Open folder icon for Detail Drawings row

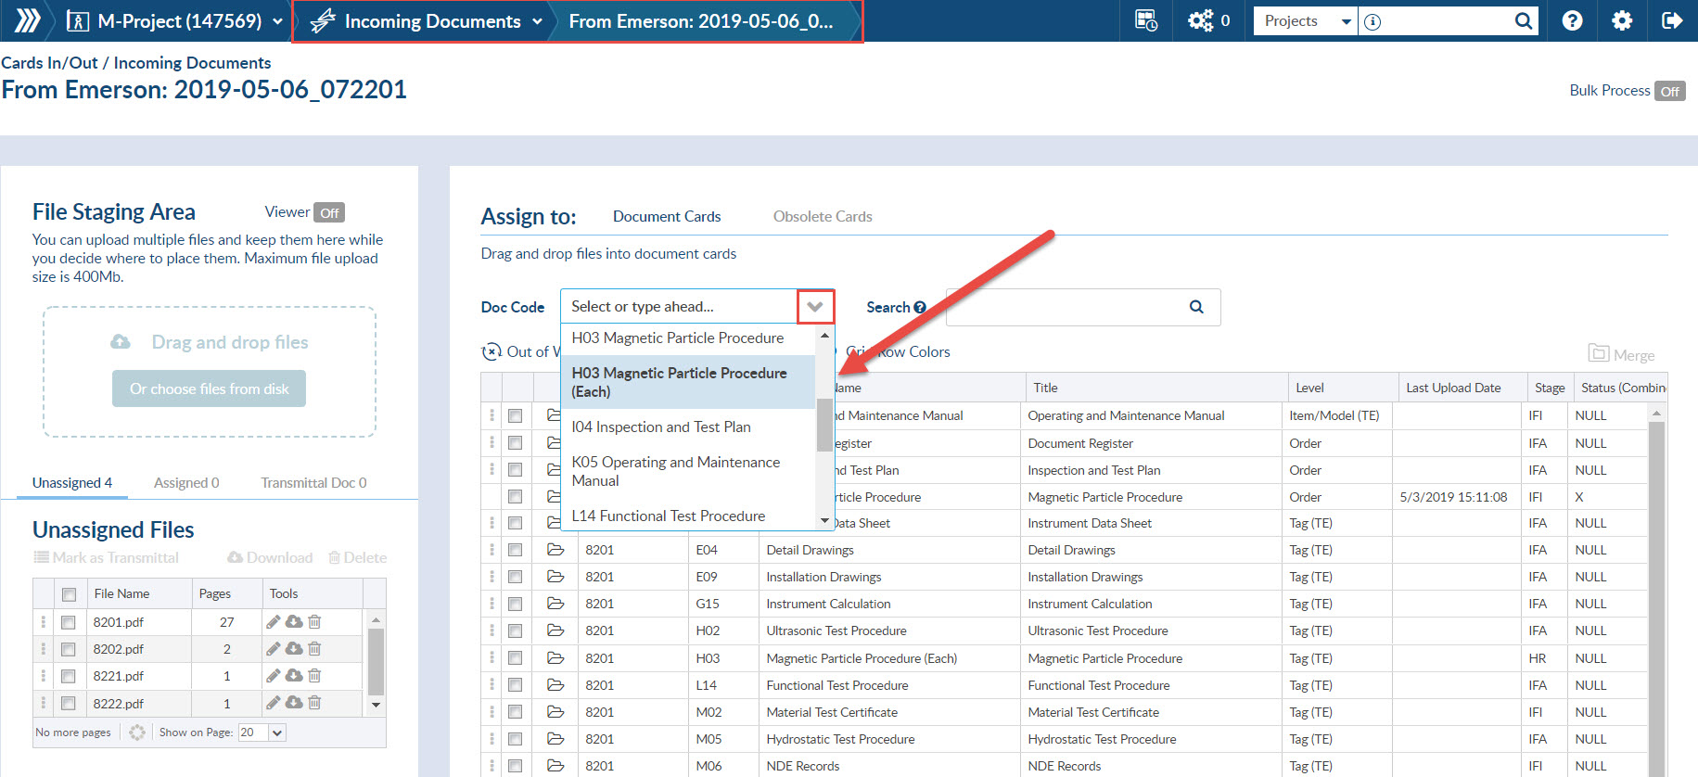click(x=555, y=550)
